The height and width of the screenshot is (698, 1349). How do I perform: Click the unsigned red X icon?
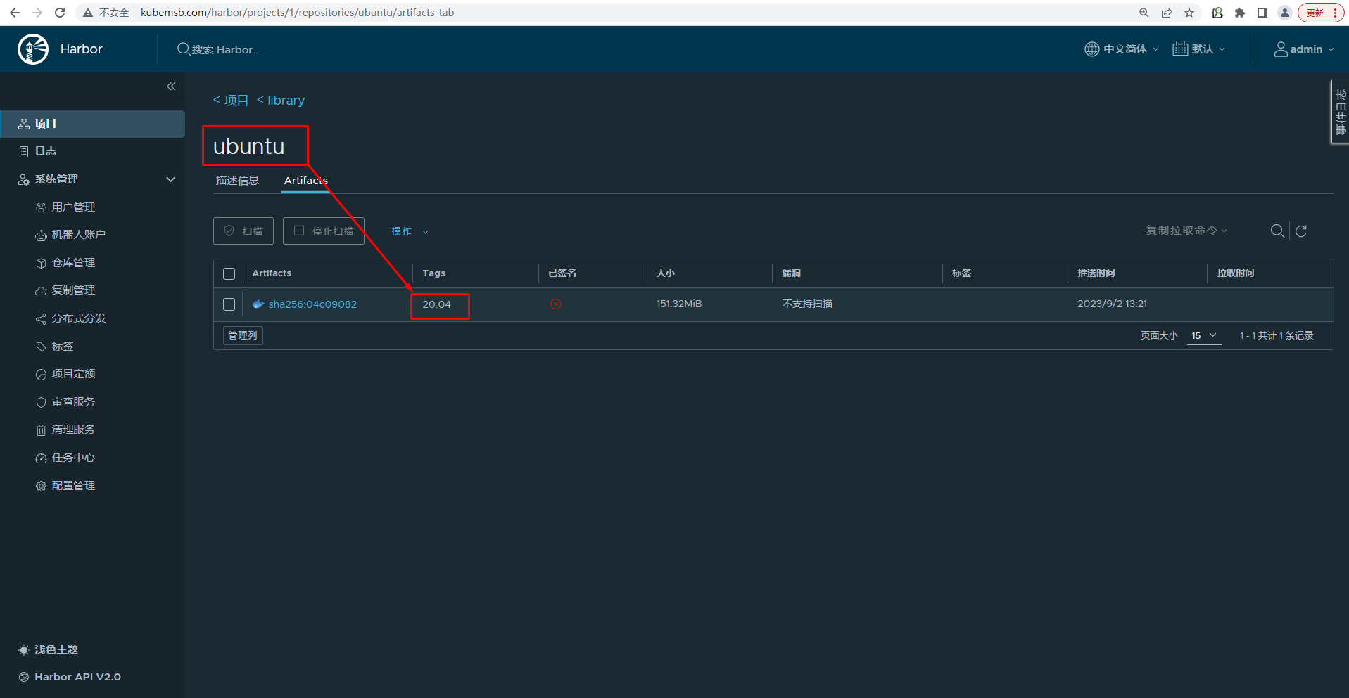click(x=556, y=304)
